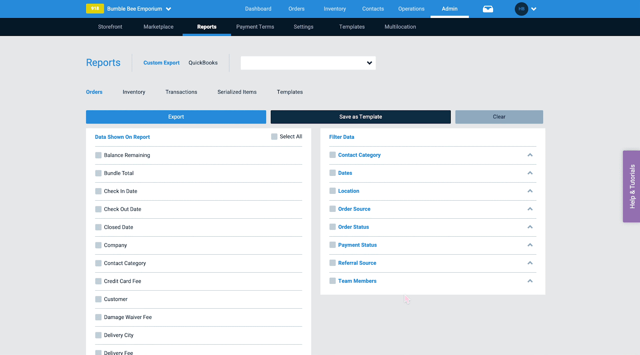Enable the Balance Remaining checkbox
This screenshot has height=355, width=640.
coord(98,155)
